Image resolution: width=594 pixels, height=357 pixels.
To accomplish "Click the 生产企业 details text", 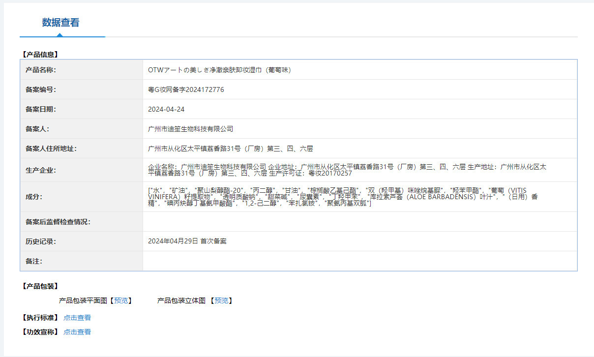I will point(347,170).
